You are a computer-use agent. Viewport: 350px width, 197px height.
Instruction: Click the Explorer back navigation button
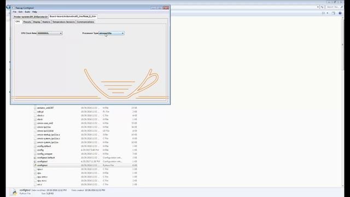[8, 7]
